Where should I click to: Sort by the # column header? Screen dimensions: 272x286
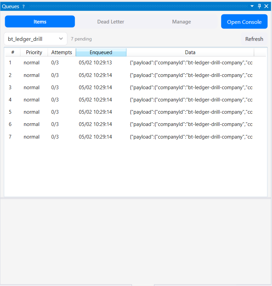13,52
